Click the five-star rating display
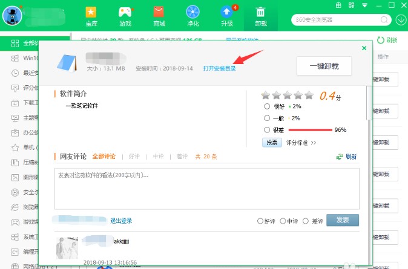The height and width of the screenshot is (269, 408). tap(288, 96)
